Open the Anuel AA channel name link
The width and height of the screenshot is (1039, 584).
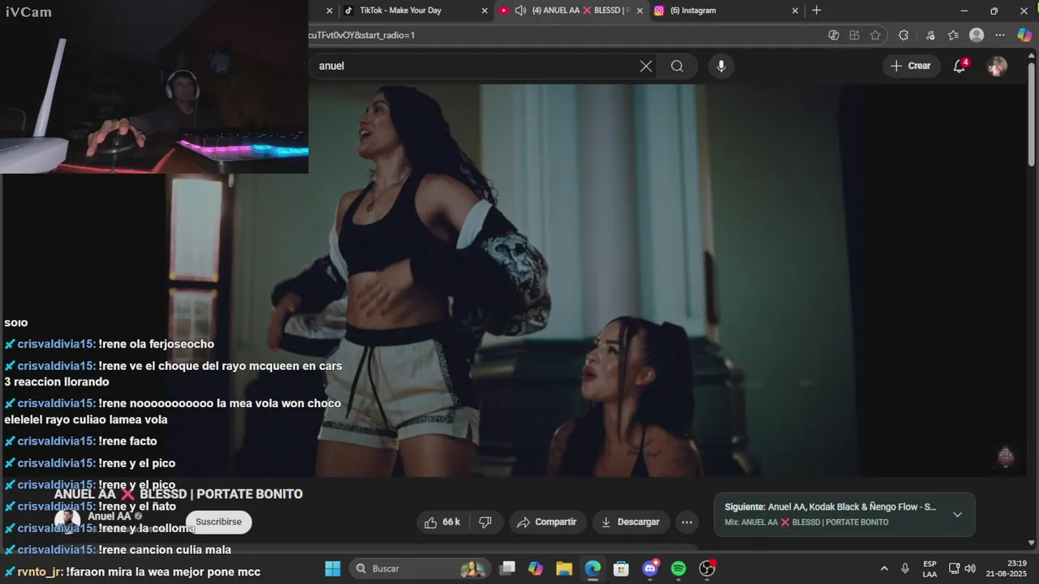tap(109, 517)
